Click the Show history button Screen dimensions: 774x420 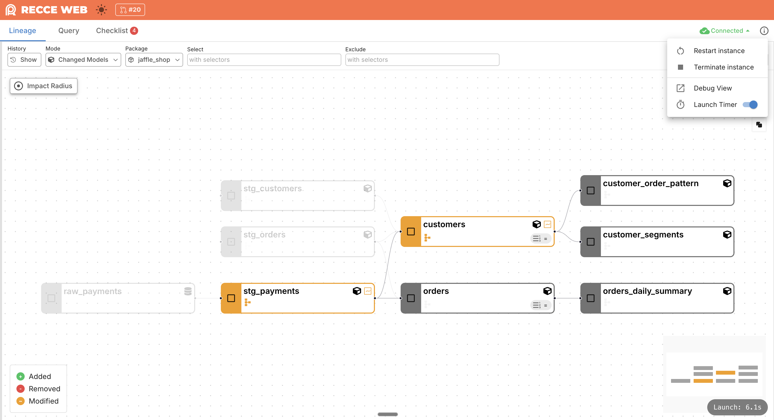point(24,59)
